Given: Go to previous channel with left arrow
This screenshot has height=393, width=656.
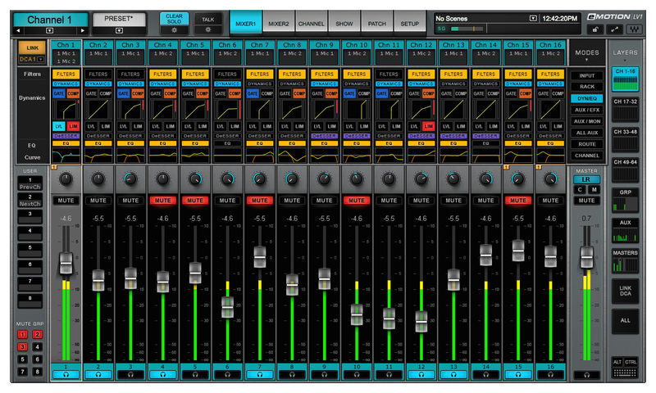Looking at the screenshot, I should [x=18, y=30].
